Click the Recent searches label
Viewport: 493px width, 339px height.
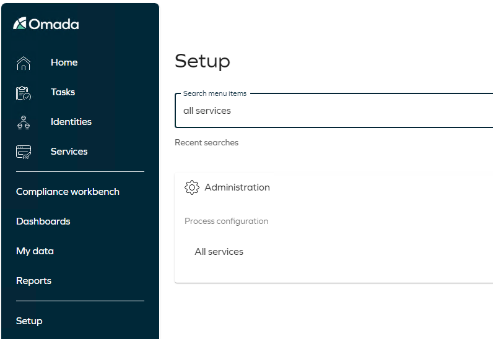pyautogui.click(x=207, y=143)
